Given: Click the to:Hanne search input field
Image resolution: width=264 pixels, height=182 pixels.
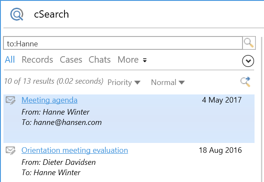Looking at the screenshot, I should 123,43.
